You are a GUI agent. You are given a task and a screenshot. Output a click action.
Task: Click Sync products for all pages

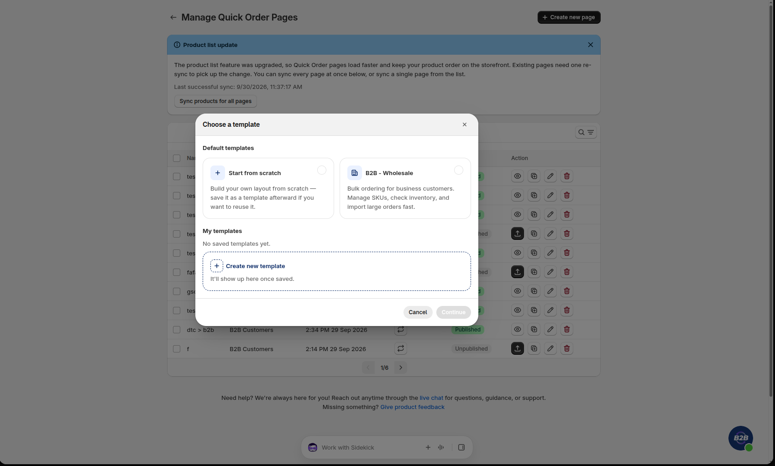pos(215,101)
